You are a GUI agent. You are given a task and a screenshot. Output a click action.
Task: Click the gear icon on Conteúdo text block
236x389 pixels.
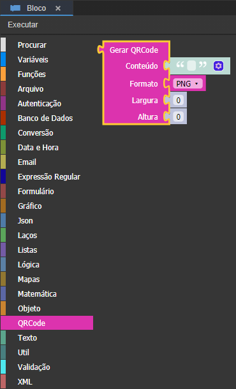point(218,66)
